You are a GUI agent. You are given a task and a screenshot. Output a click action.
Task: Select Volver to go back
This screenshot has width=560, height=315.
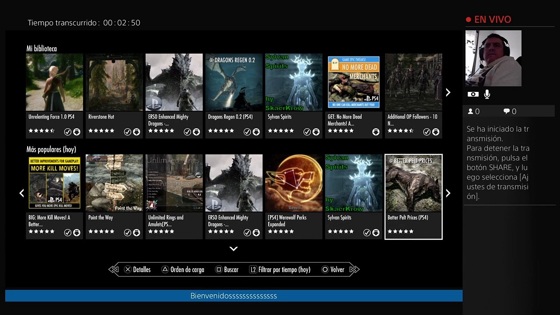click(x=337, y=269)
